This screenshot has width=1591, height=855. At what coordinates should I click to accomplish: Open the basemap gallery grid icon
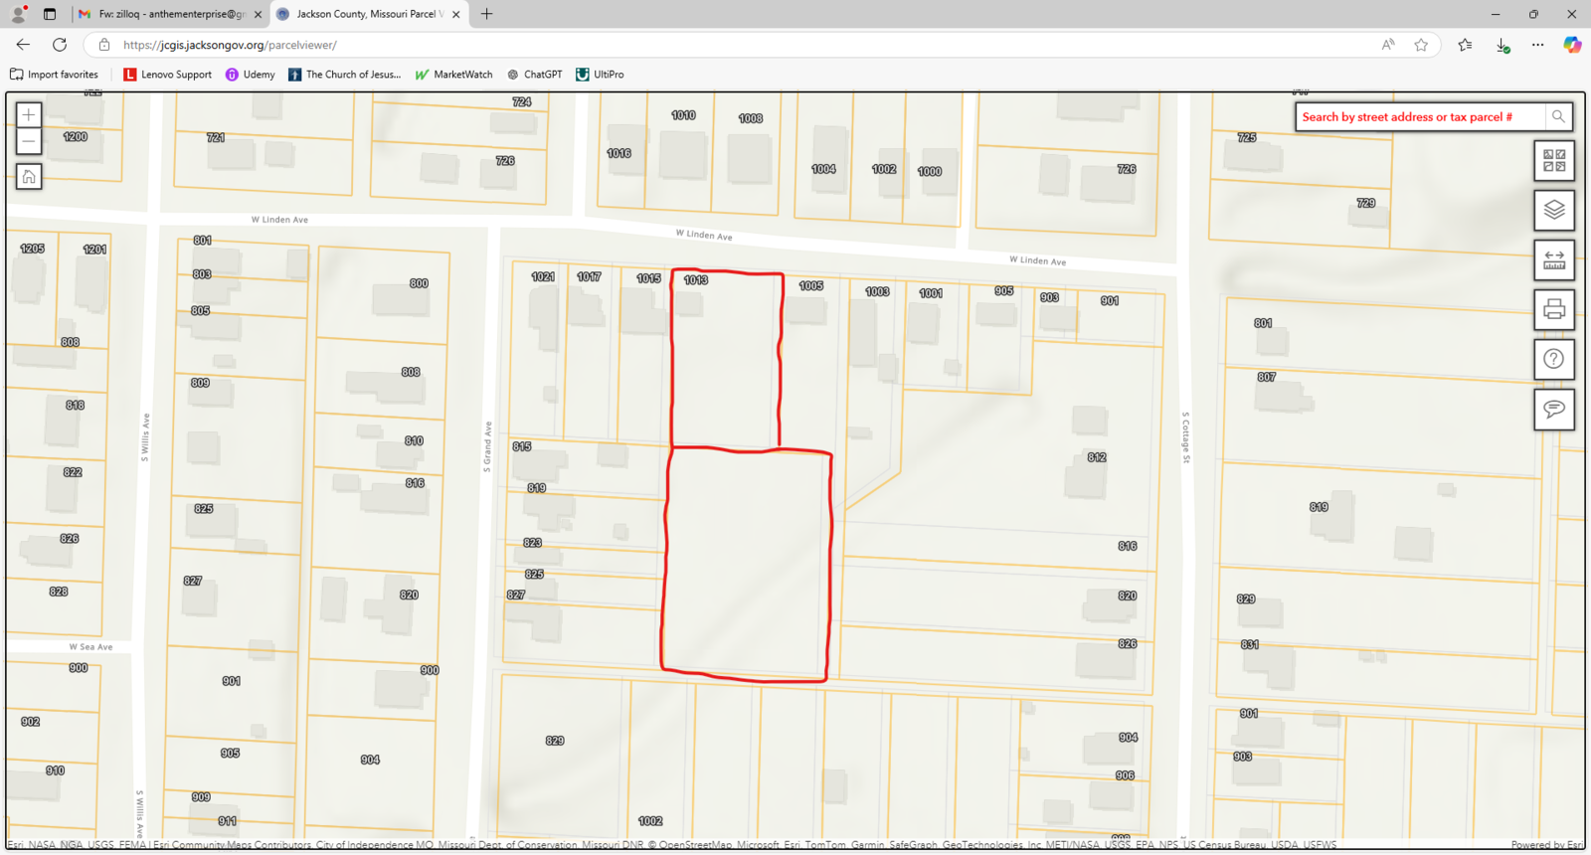click(1553, 161)
